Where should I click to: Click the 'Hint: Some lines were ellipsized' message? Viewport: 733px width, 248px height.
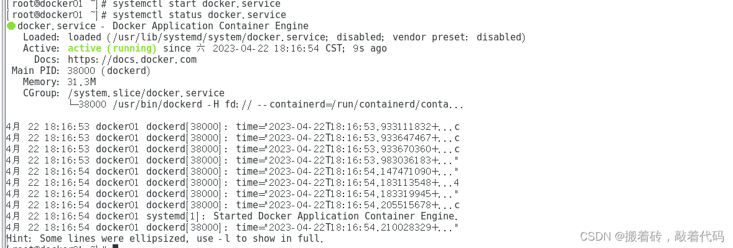[x=164, y=239]
